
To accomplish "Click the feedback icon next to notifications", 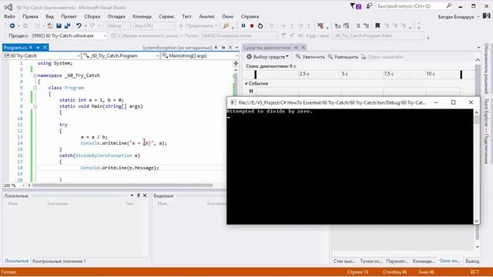I will 369,6.
